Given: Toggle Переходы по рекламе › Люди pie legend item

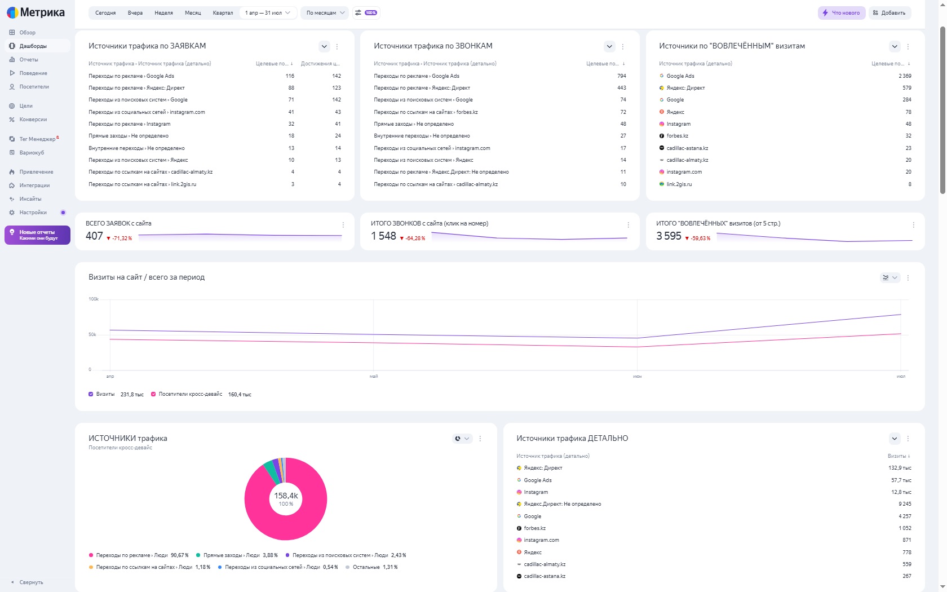Looking at the screenshot, I should (139, 555).
